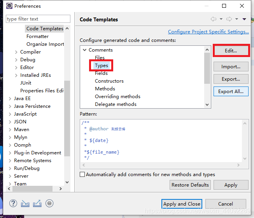Select Properties Files Editor item
This screenshot has height=218, width=254.
click(42, 91)
